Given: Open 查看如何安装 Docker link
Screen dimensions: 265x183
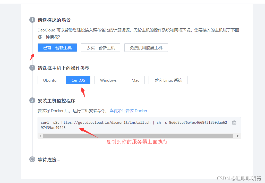Looking at the screenshot, I should [x=128, y=111].
